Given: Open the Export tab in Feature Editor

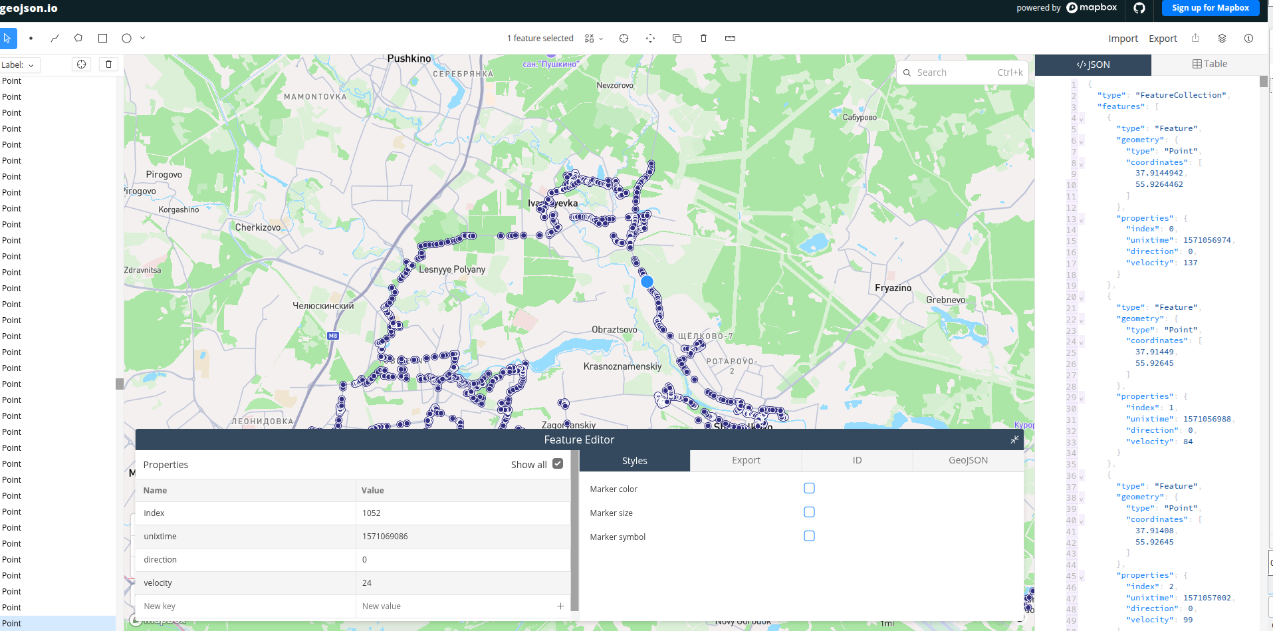Looking at the screenshot, I should [746, 460].
